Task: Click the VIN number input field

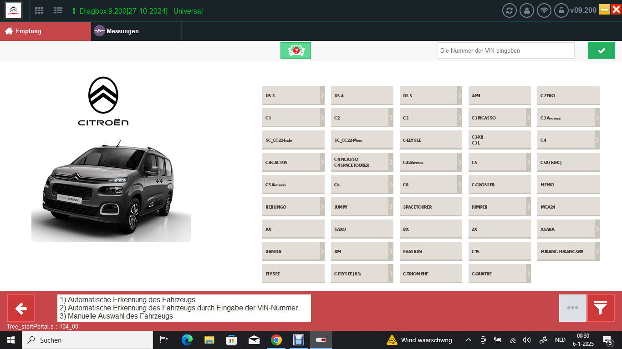Action: pos(506,50)
